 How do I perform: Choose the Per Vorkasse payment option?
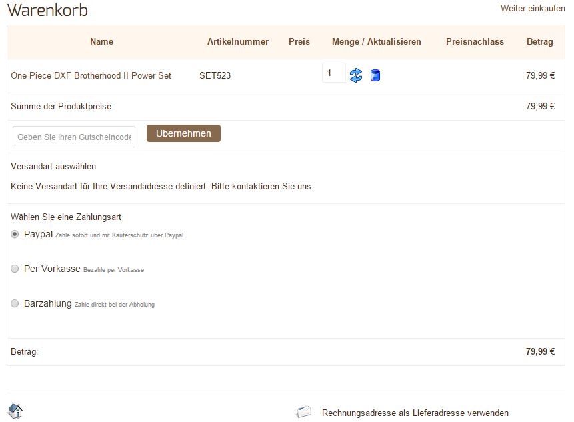coord(15,269)
